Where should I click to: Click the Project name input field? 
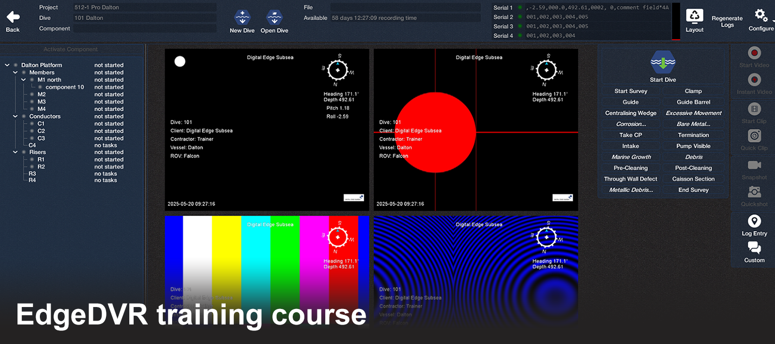(144, 7)
